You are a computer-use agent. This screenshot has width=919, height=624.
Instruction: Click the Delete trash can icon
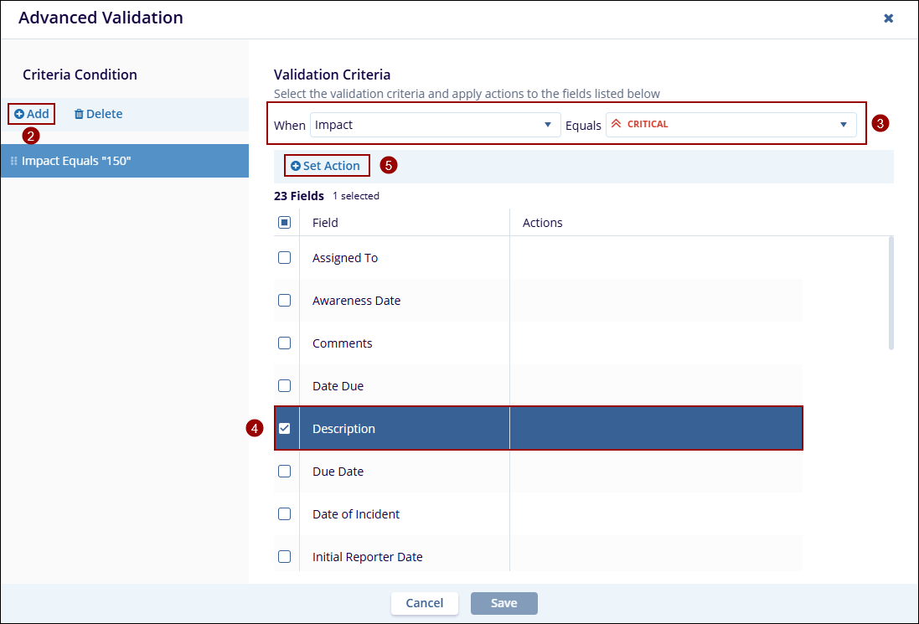tap(79, 114)
